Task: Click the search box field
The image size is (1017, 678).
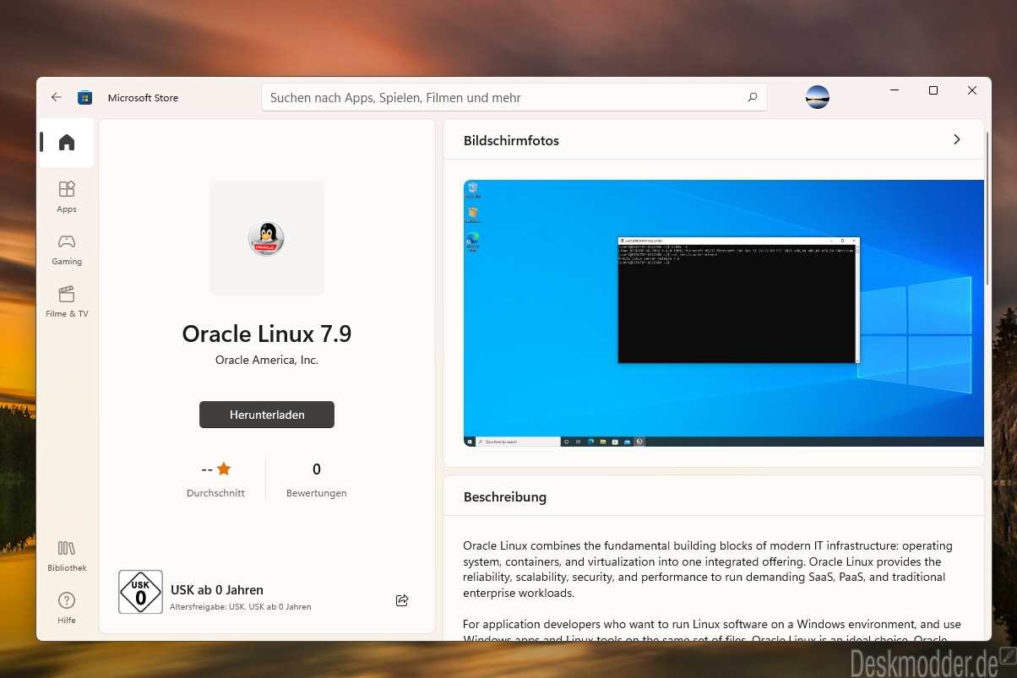Action: [x=514, y=97]
